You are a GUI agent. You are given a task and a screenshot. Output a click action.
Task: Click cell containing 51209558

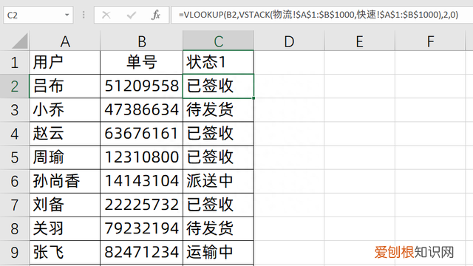click(x=141, y=86)
